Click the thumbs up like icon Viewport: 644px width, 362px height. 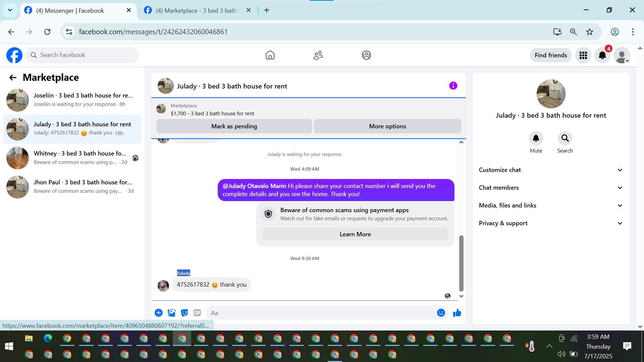click(457, 313)
